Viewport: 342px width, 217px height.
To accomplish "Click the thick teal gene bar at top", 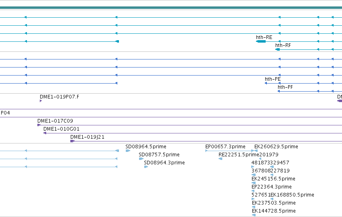I will tap(171, 8).
